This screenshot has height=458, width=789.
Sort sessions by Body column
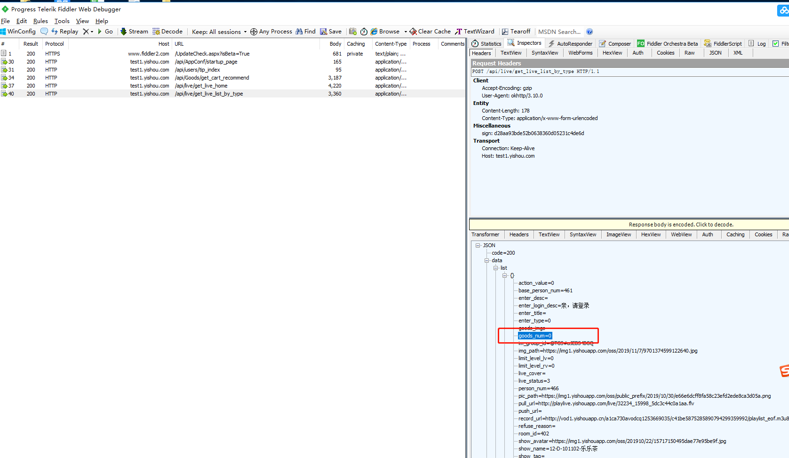pos(332,44)
